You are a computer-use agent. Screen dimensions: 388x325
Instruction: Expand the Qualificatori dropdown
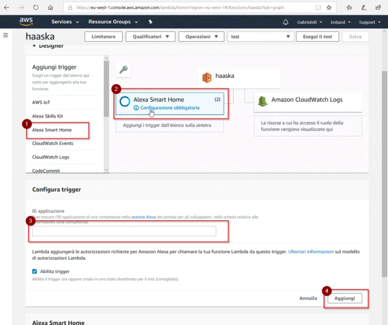(x=150, y=36)
